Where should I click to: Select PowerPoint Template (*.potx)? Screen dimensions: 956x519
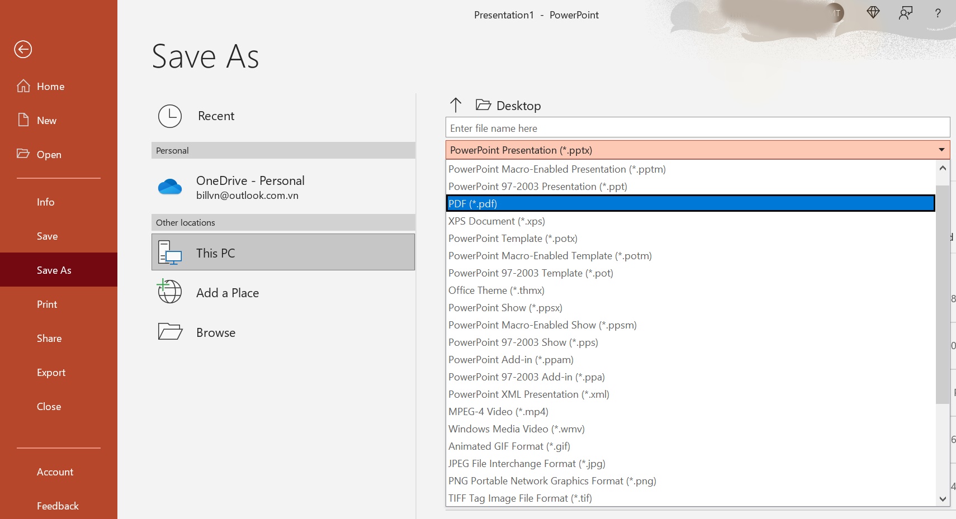point(690,239)
